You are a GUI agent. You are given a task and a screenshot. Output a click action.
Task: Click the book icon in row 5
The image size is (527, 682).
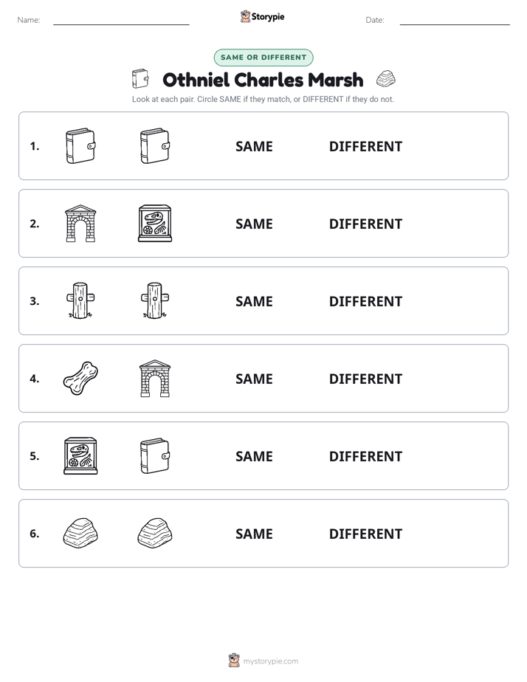pyautogui.click(x=155, y=456)
